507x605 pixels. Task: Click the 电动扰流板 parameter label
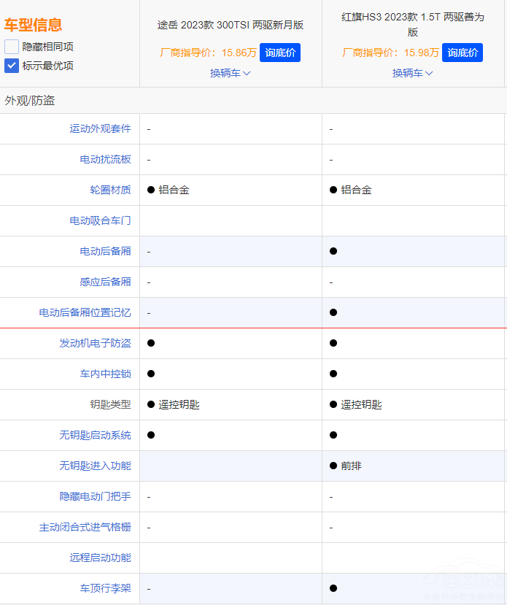click(105, 159)
